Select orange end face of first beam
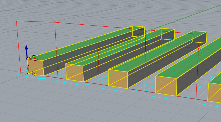The height and width of the screenshot is (122, 221). click(x=35, y=67)
